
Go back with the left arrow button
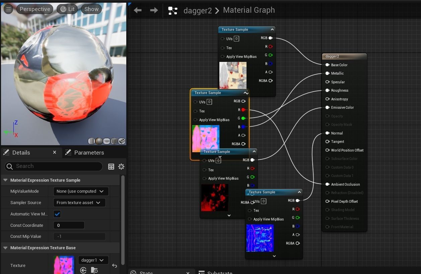pyautogui.click(x=138, y=10)
